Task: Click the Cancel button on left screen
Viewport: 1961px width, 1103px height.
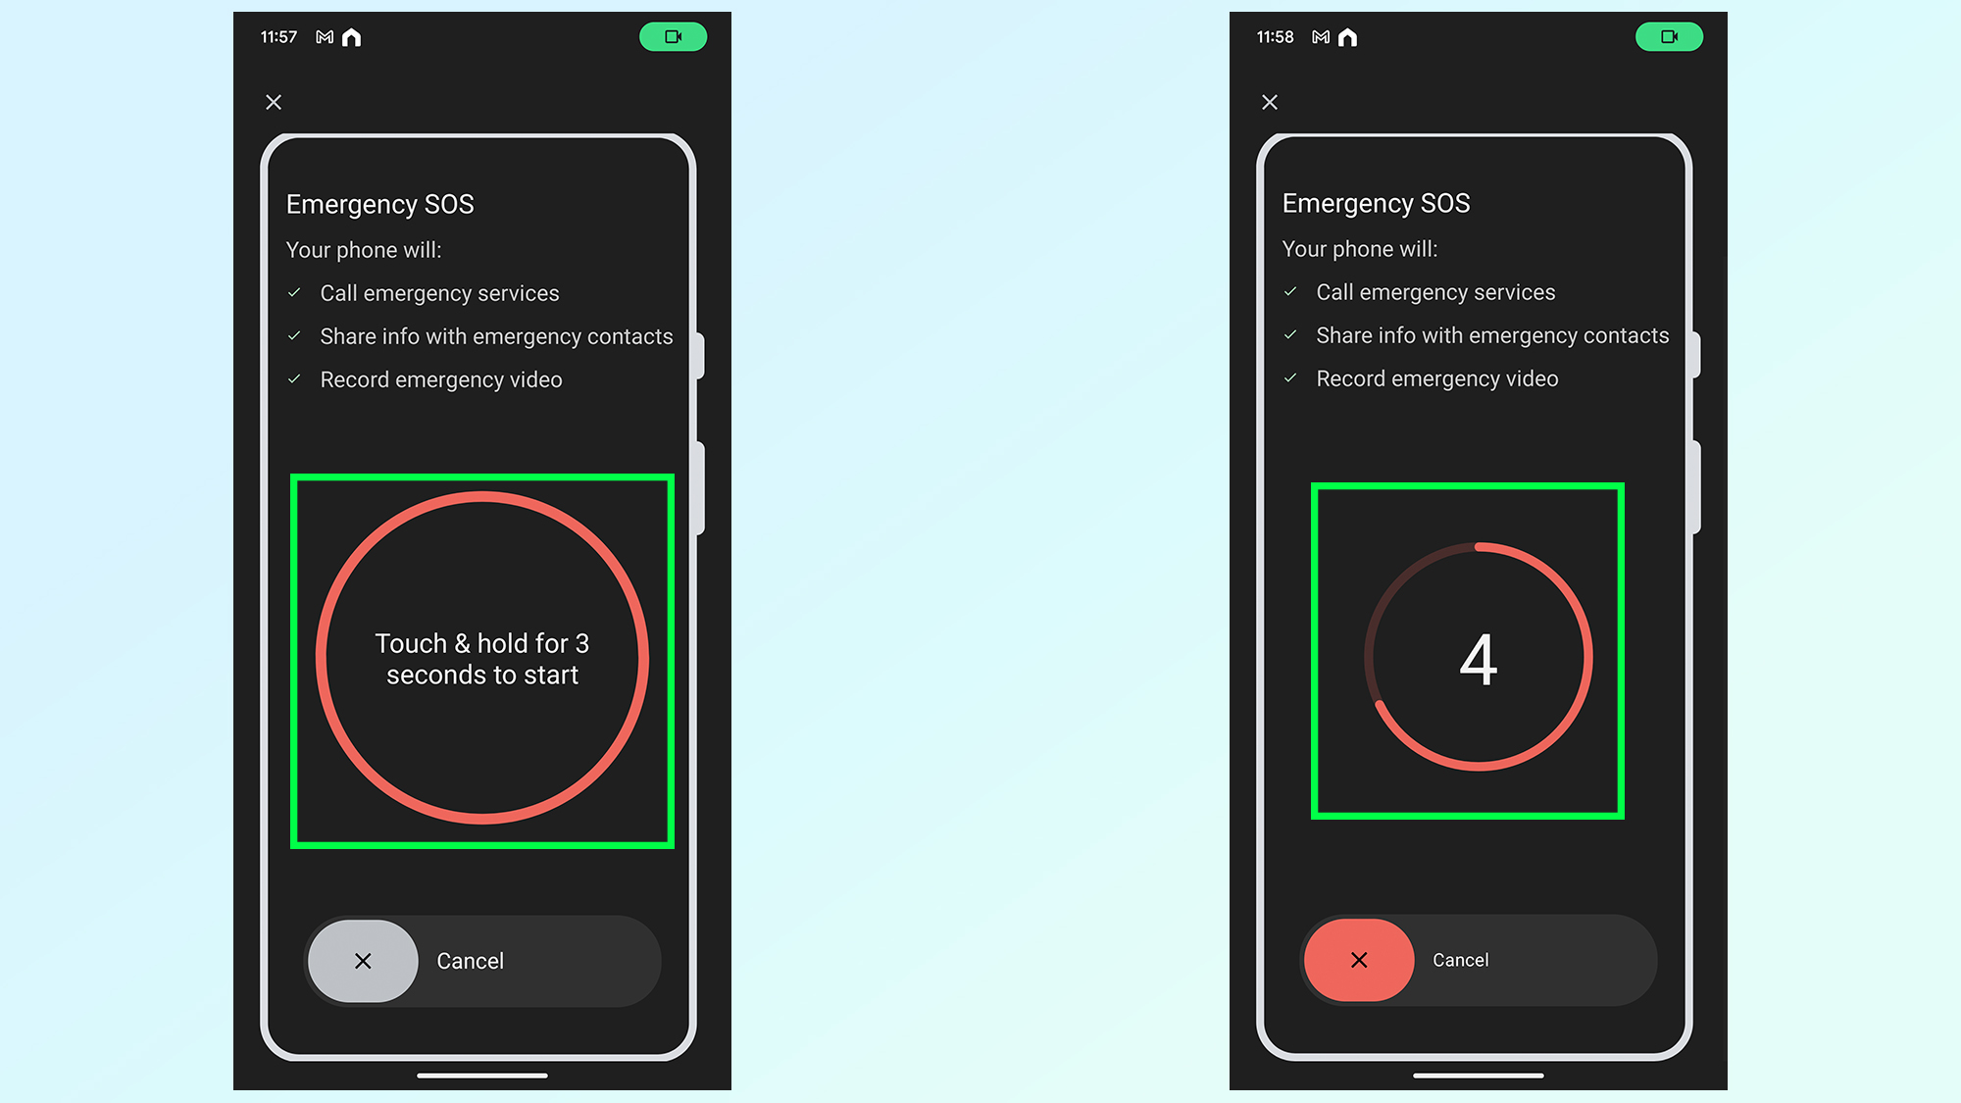Action: click(x=482, y=960)
